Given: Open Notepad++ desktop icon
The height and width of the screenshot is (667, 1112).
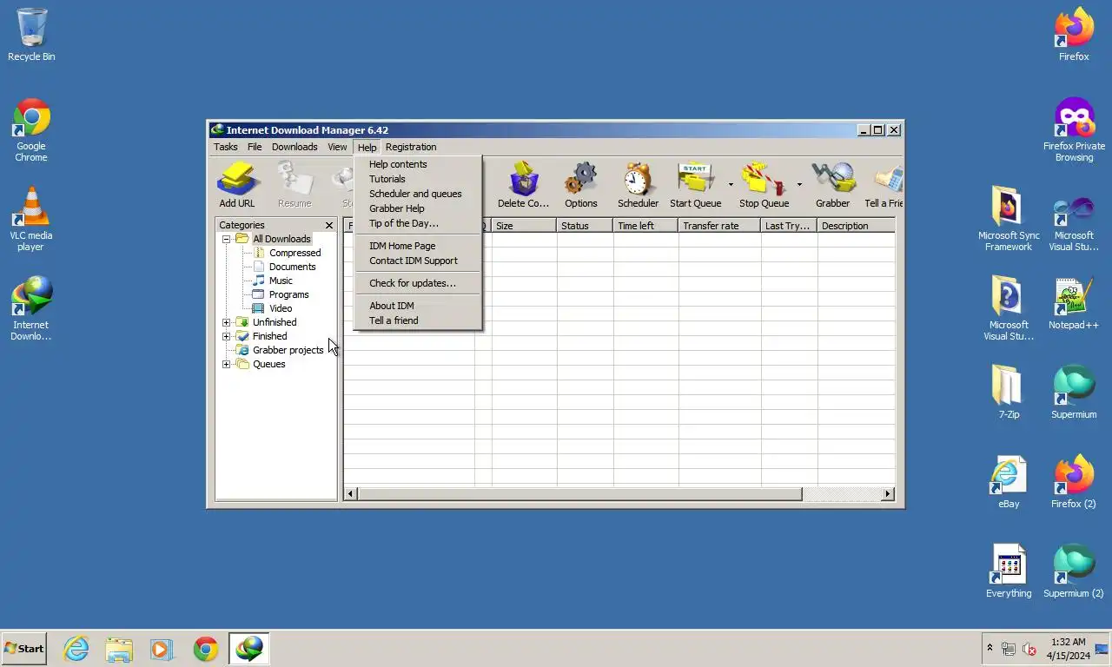Looking at the screenshot, I should point(1074,303).
